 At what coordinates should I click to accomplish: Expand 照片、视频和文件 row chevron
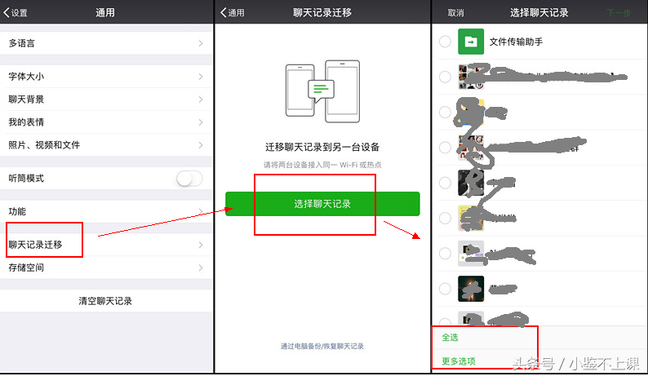tap(201, 145)
